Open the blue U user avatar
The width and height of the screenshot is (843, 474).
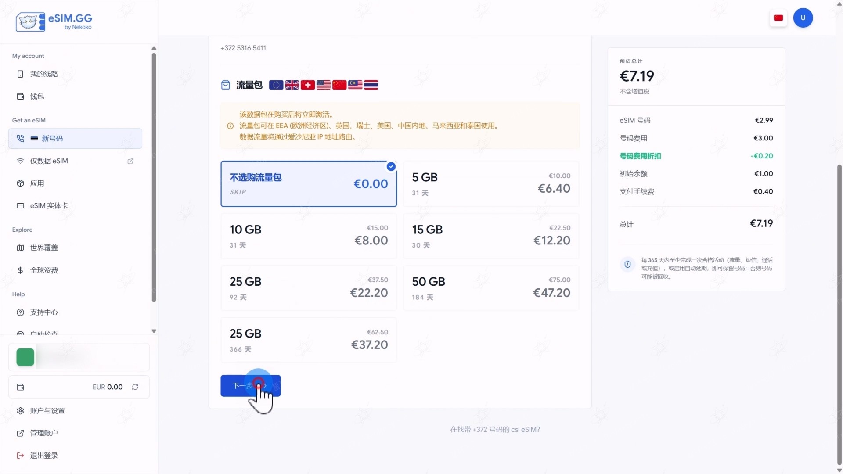pos(803,18)
